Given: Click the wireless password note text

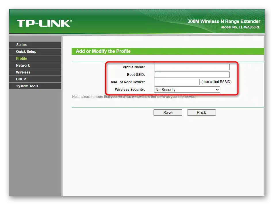Looking at the screenshot, I should [134, 97].
